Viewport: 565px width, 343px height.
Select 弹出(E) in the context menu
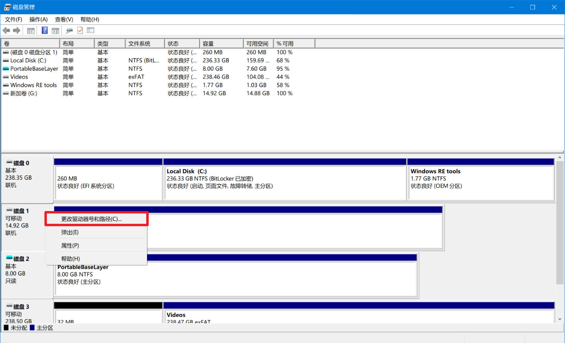click(x=70, y=232)
